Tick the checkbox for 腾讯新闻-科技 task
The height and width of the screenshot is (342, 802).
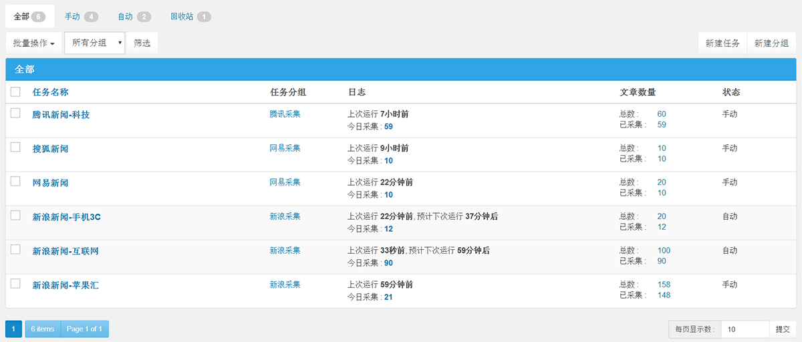(x=15, y=114)
